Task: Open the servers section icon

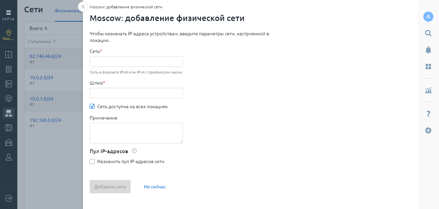Action: click(x=9, y=84)
